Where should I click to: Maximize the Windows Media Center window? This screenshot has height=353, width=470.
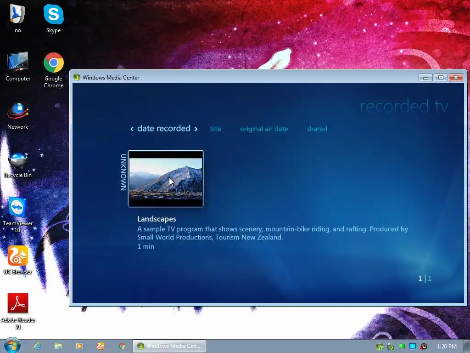441,77
